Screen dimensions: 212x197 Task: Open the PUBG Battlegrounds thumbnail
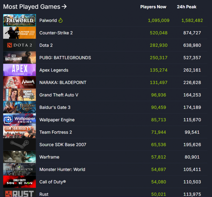(x=19, y=58)
